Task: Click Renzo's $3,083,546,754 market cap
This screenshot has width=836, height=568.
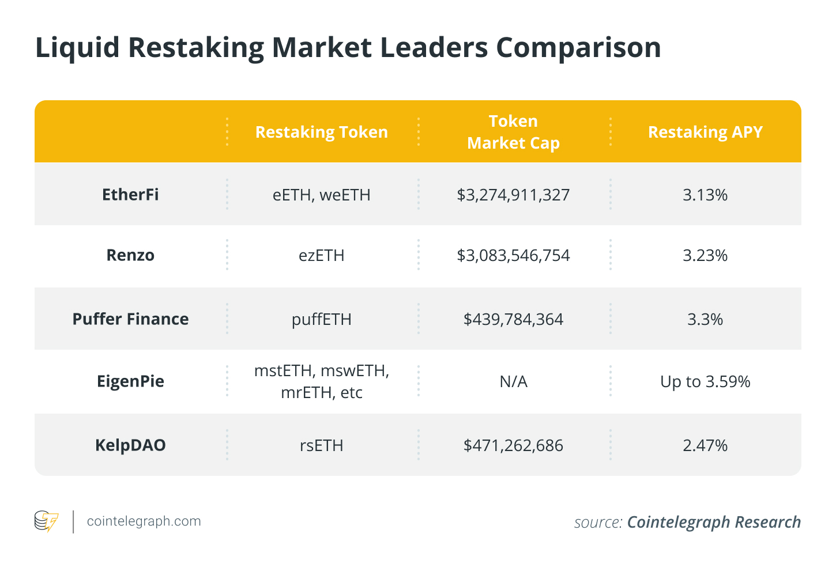Action: click(513, 255)
